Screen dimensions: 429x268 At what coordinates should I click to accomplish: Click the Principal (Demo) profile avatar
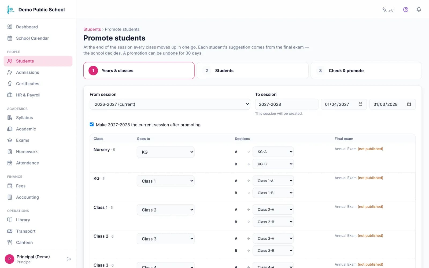[9, 259]
